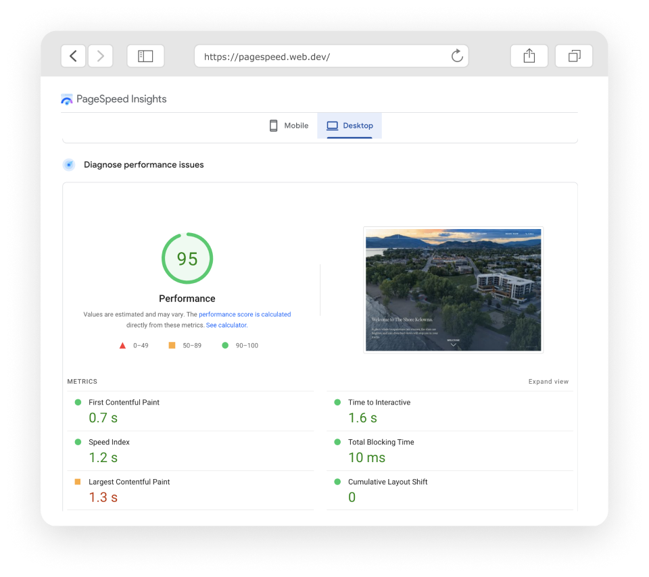Screen dimensions: 649x577
Task: Click the 95 performance score gauge
Action: coord(187,259)
